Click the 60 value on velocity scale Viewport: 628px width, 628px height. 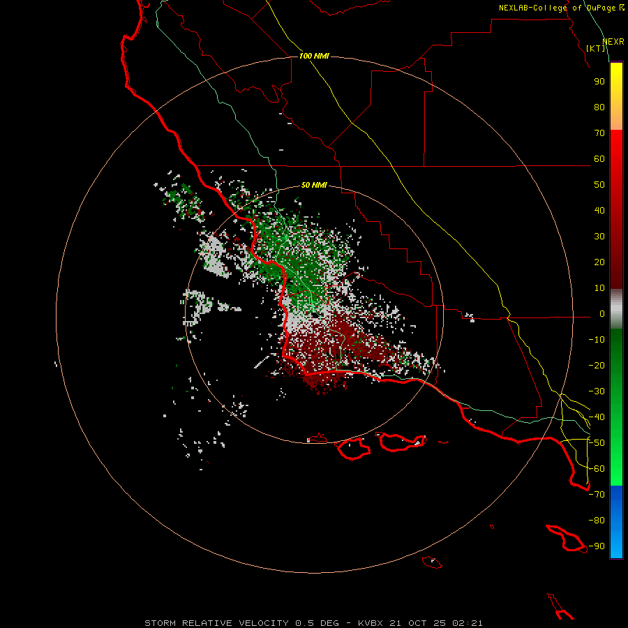tap(599, 158)
